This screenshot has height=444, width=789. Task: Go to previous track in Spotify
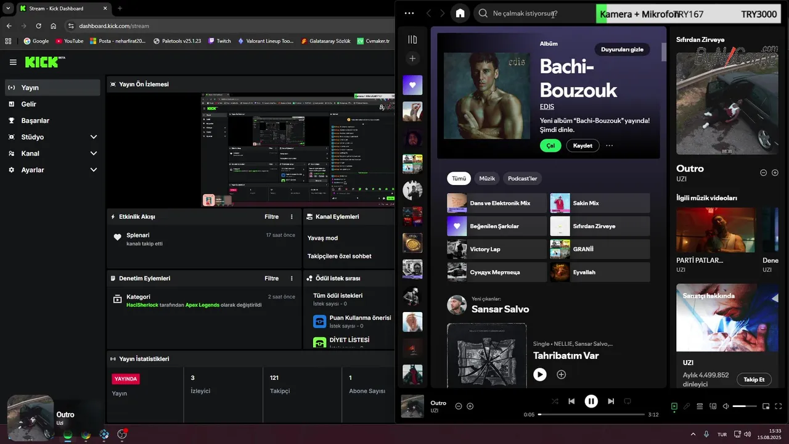point(571,401)
